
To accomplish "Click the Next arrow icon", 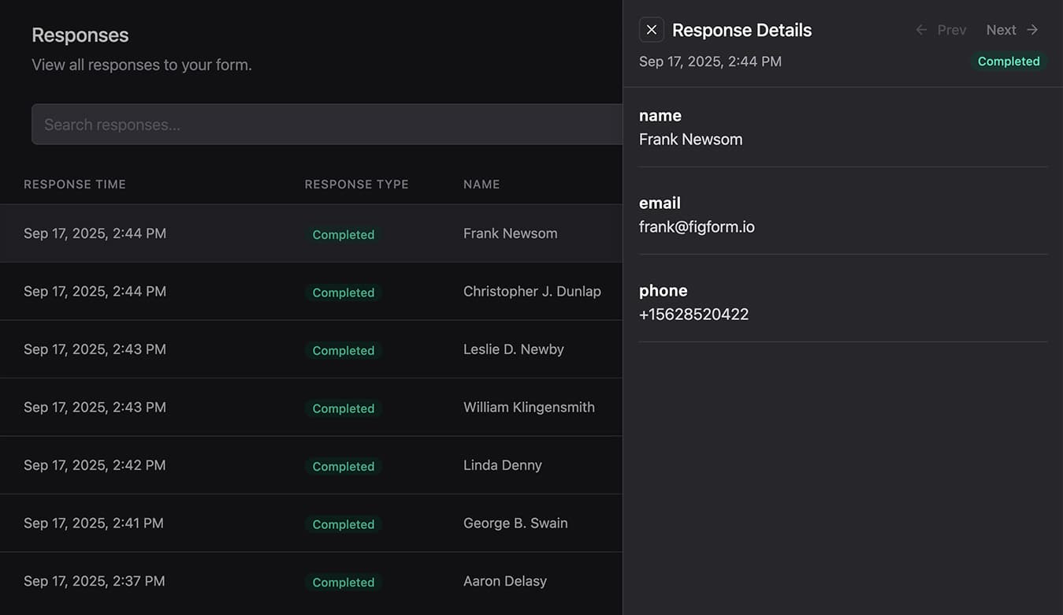I will click(x=1031, y=29).
